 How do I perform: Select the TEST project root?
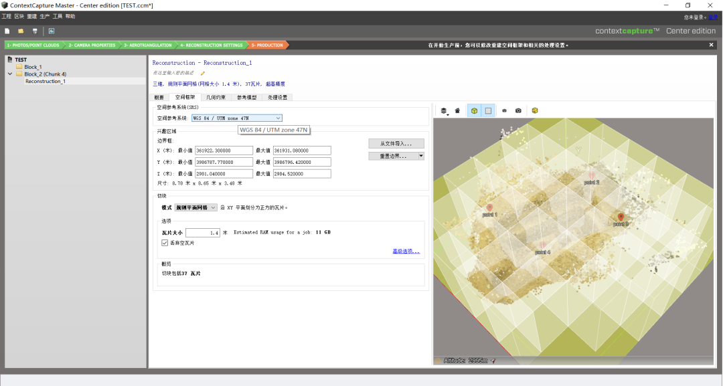point(21,60)
